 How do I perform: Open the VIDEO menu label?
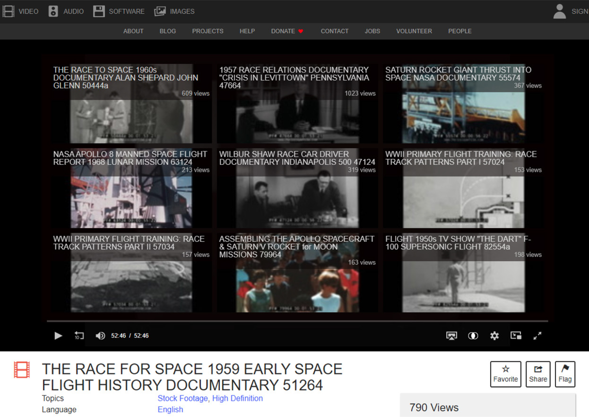pyautogui.click(x=28, y=11)
